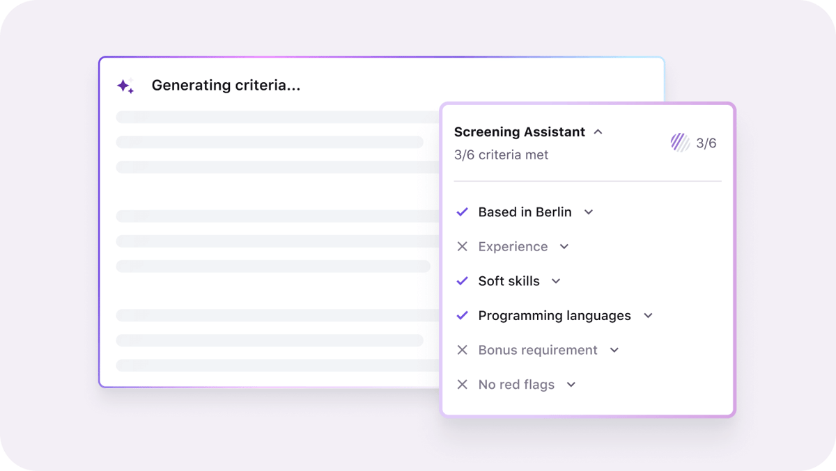Viewport: 836px width, 471px height.
Task: Click the checkmark icon for Soft skills
Action: pos(462,281)
